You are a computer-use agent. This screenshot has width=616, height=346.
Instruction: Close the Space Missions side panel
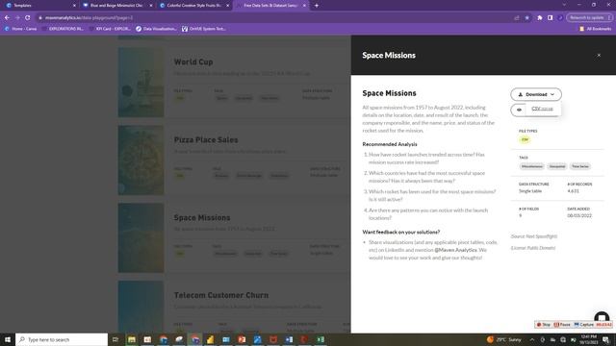click(x=599, y=56)
